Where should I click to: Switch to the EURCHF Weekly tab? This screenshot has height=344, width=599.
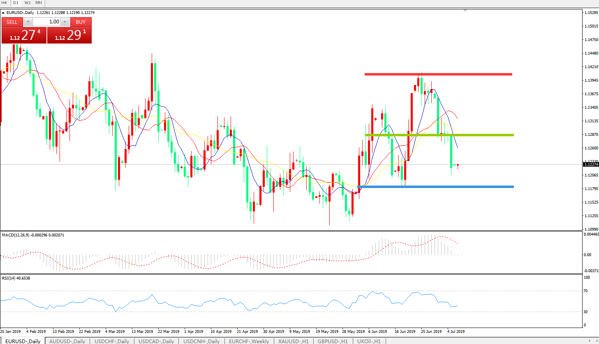point(249,341)
